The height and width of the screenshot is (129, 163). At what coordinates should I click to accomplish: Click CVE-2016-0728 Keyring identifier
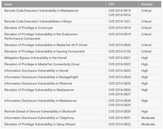pos(120,51)
